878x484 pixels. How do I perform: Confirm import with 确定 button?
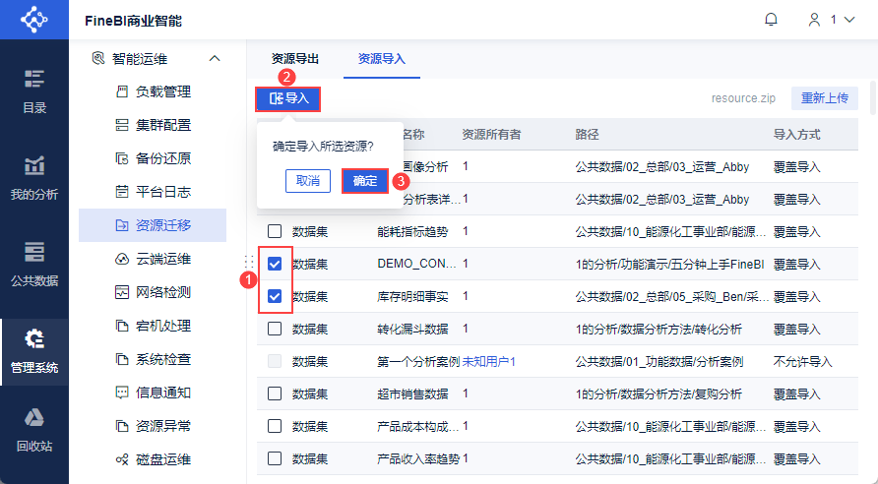tap(364, 181)
